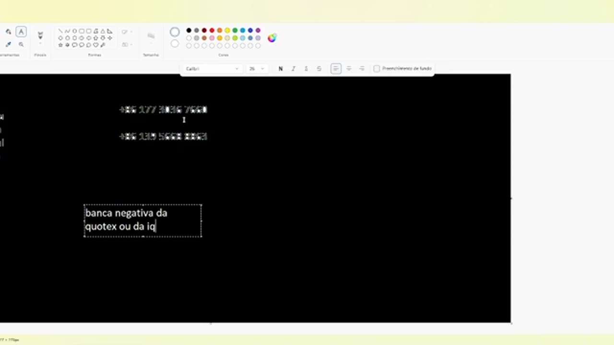Select the straight Line shape
This screenshot has height=345, width=614.
pyautogui.click(x=60, y=31)
